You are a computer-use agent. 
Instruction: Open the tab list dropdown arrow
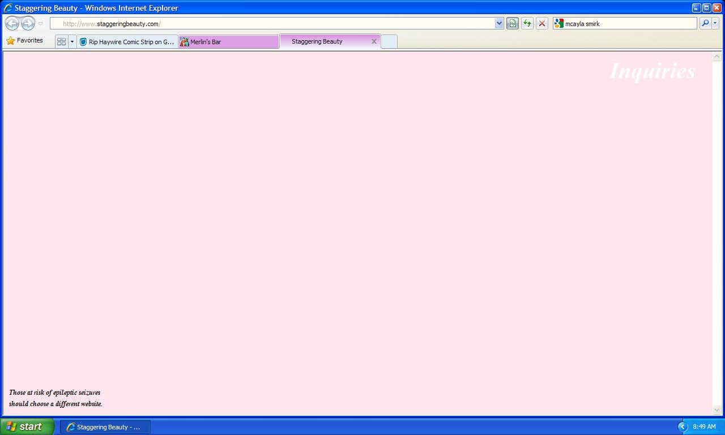coord(72,41)
